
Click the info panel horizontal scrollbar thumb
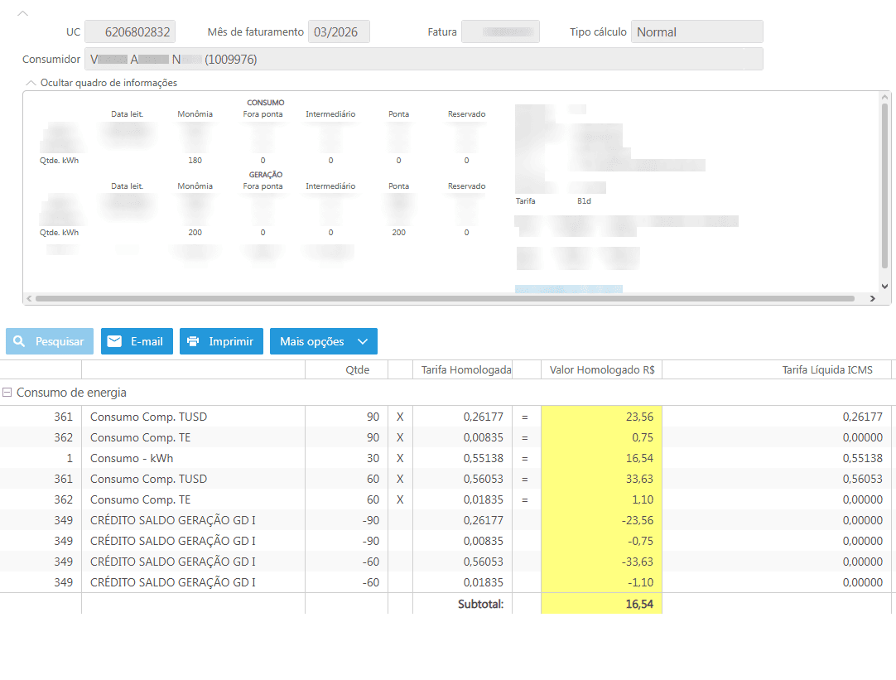pyautogui.click(x=444, y=298)
